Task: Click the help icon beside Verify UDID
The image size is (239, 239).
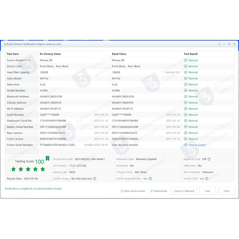Action: (207, 179)
